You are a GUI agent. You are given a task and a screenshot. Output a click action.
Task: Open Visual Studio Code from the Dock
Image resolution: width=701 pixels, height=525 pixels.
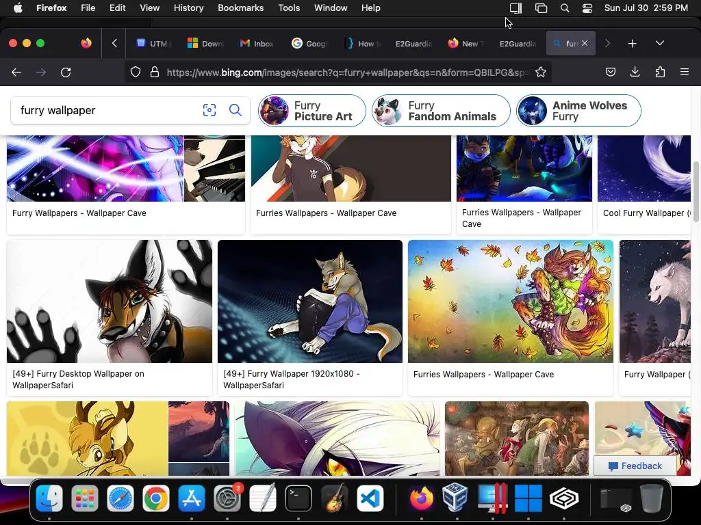coord(370,498)
